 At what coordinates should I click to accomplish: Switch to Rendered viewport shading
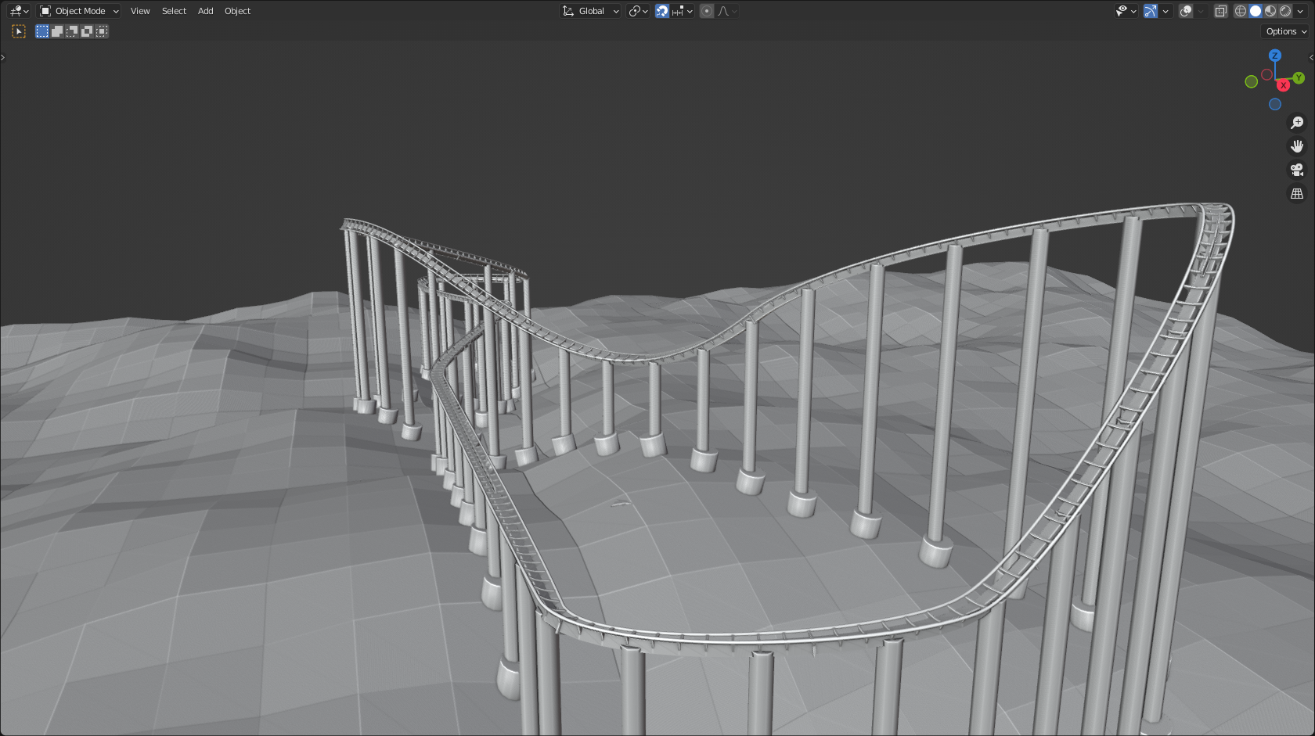click(1285, 11)
